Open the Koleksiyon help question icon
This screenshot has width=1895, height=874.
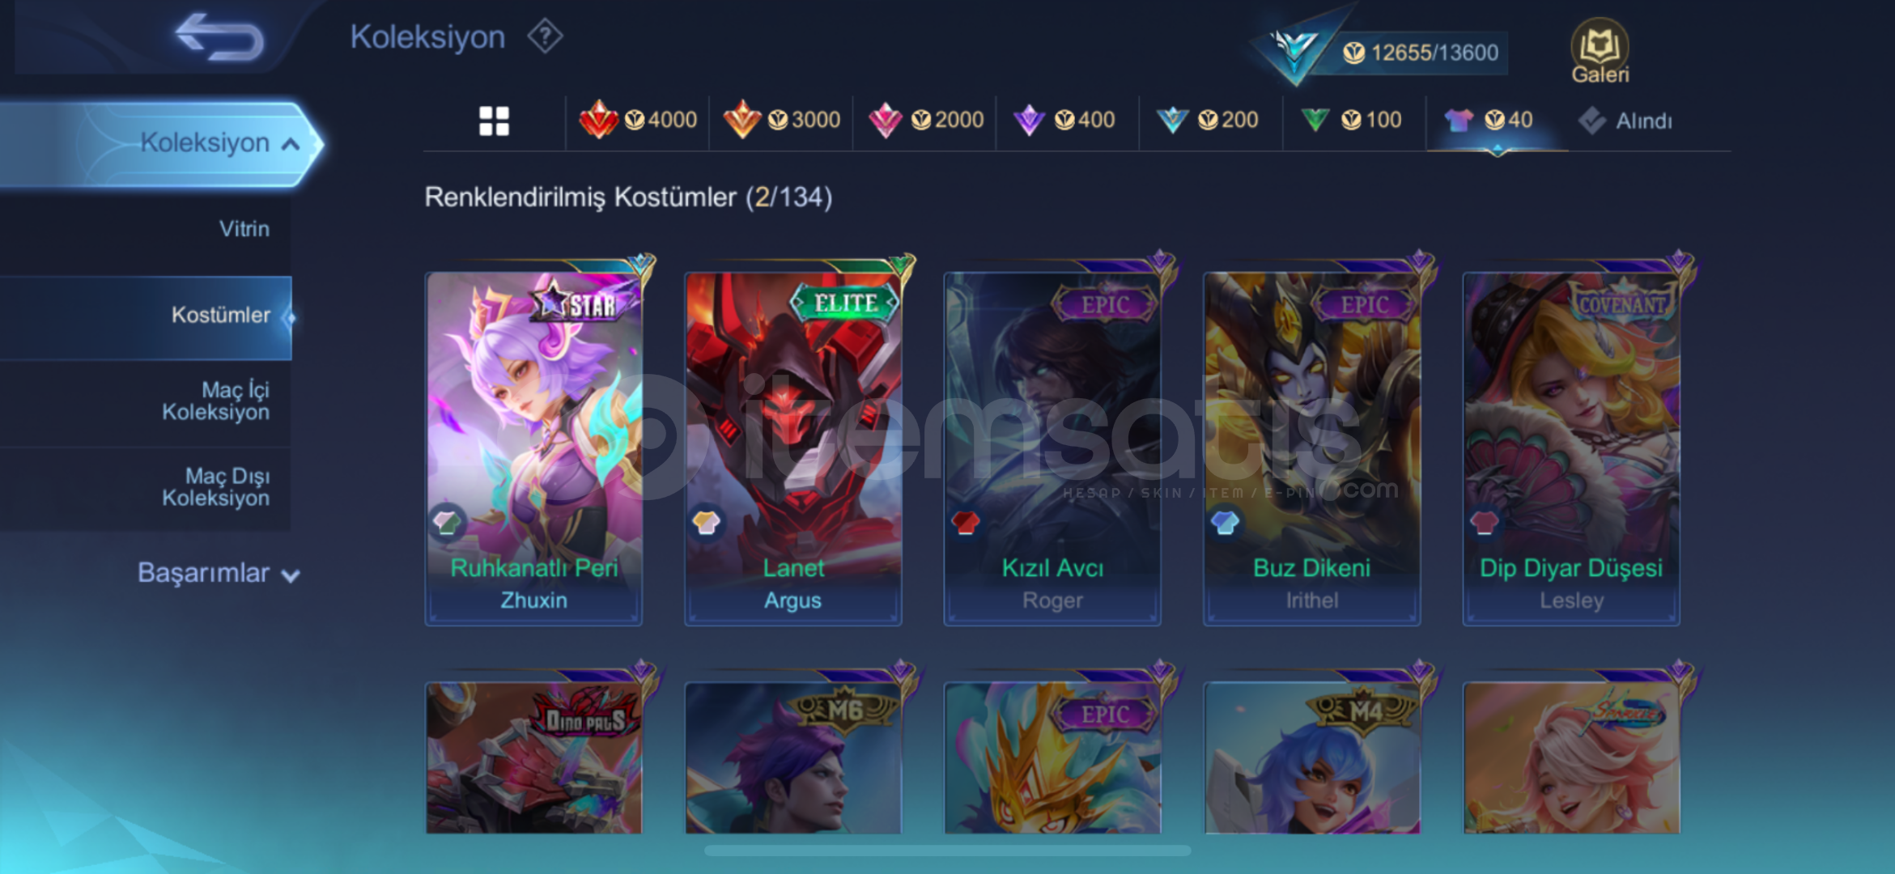(545, 36)
